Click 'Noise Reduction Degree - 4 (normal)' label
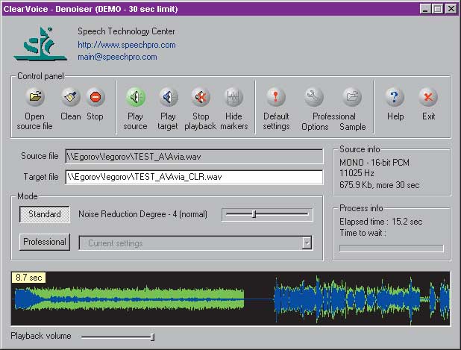This screenshot has width=461, height=350. [142, 214]
